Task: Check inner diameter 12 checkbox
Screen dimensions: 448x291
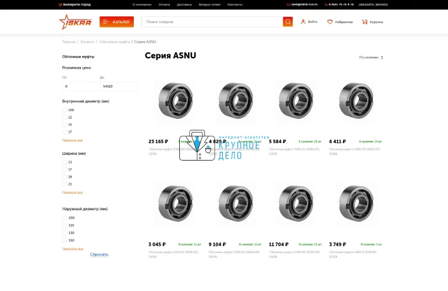Action: pyautogui.click(x=65, y=118)
